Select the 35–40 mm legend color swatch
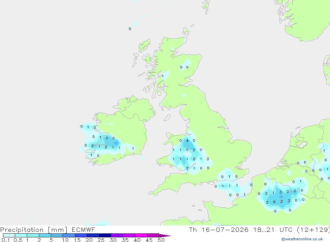330x242 pixels. point(129,235)
